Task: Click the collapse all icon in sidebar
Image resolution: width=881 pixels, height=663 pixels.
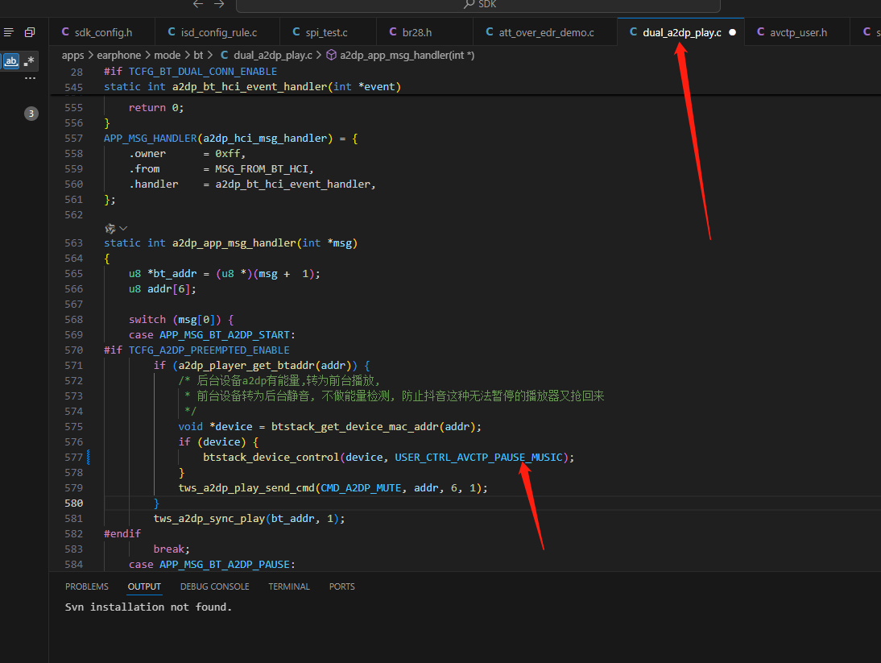Action: coord(30,32)
